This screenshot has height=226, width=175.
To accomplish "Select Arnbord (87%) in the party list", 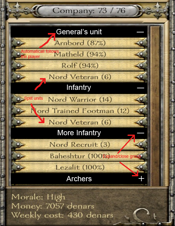I will click(79, 43).
